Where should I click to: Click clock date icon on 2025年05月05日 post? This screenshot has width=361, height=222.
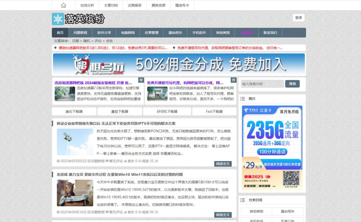(58, 161)
